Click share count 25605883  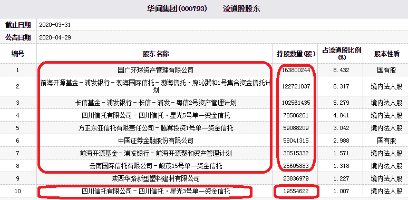point(296,166)
